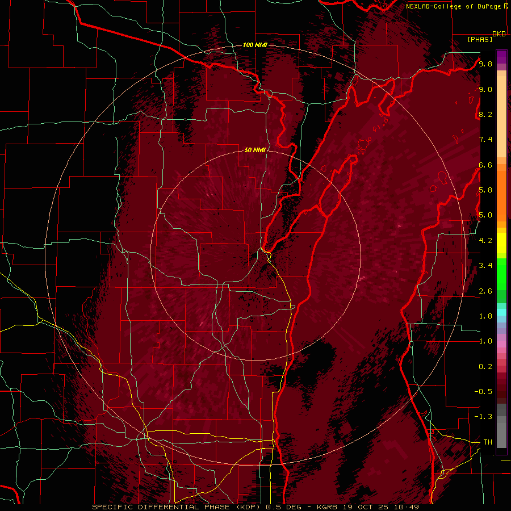The width and height of the screenshot is (511, 511).
Task: Click the 100 NMI range ring label
Action: pos(255,45)
